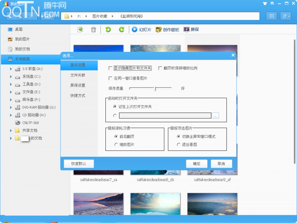Tick 在同一窗口查看图片 checkbox
297x223 pixels.
110,78
